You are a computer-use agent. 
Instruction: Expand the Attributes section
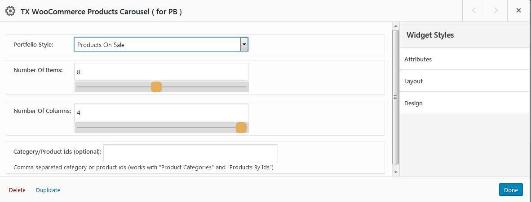(x=465, y=59)
